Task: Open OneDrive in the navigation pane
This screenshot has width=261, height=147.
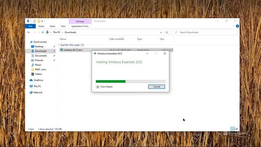Action: pyautogui.click(x=38, y=80)
